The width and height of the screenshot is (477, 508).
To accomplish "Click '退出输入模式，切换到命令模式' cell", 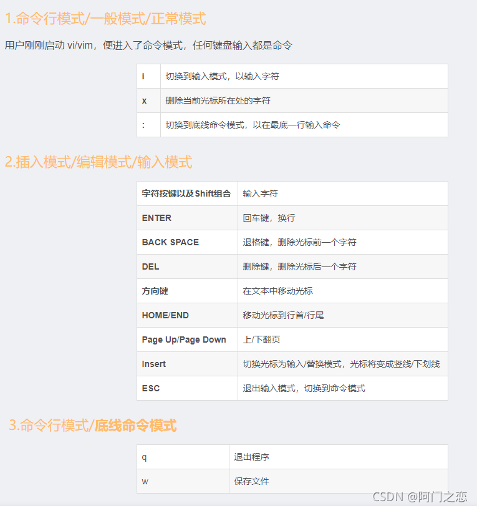I will 343,388.
